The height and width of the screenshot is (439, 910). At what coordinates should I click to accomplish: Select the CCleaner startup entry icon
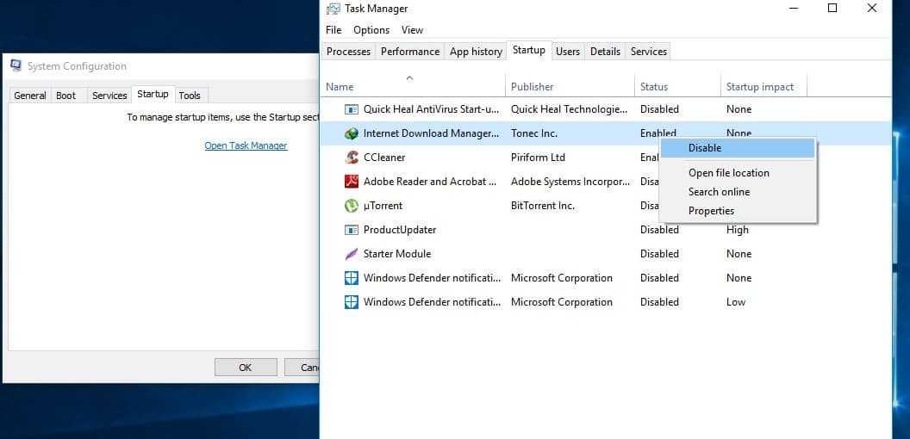(x=351, y=158)
